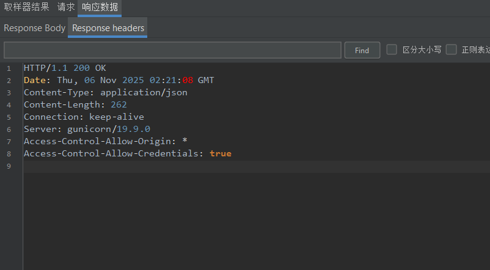Image resolution: width=490 pixels, height=270 pixels.
Task: Click line number 1 in the gutter
Action: 9,68
